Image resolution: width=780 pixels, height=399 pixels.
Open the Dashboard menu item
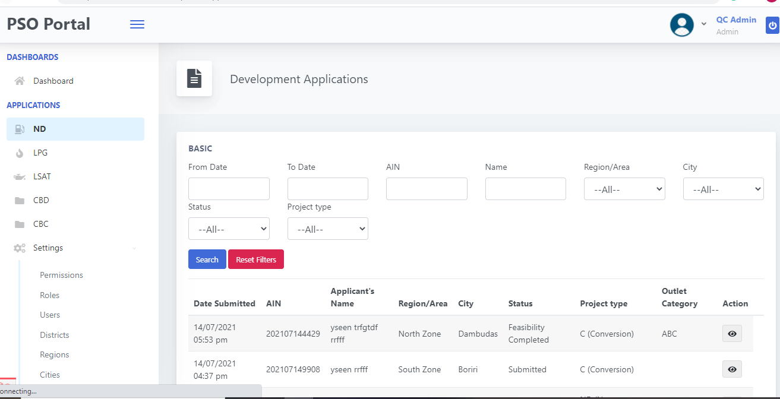(75, 81)
